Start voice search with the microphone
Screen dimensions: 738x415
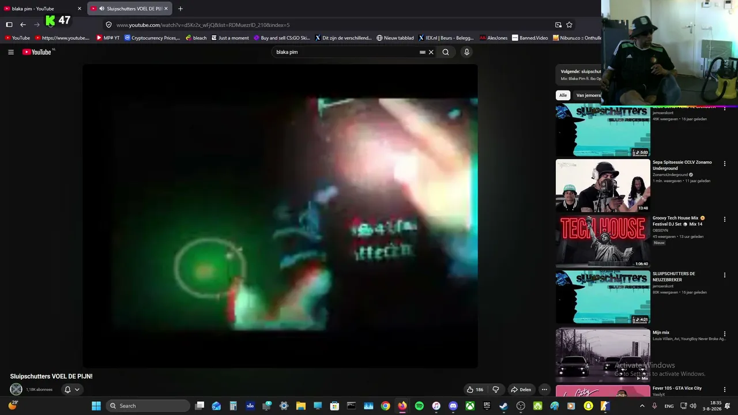466,52
